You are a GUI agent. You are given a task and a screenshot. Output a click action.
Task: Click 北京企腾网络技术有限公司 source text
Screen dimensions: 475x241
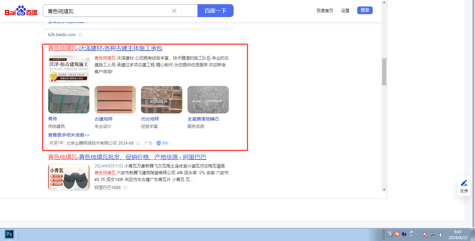92,143
